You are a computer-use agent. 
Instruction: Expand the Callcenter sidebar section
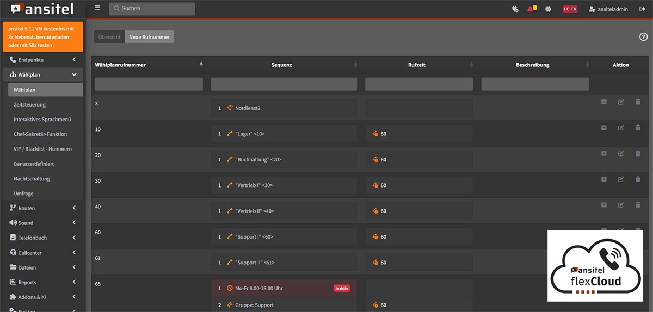(x=42, y=253)
